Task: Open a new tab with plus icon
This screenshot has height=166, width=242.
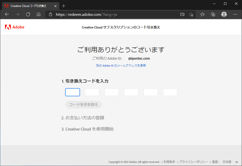Action: click(64, 6)
